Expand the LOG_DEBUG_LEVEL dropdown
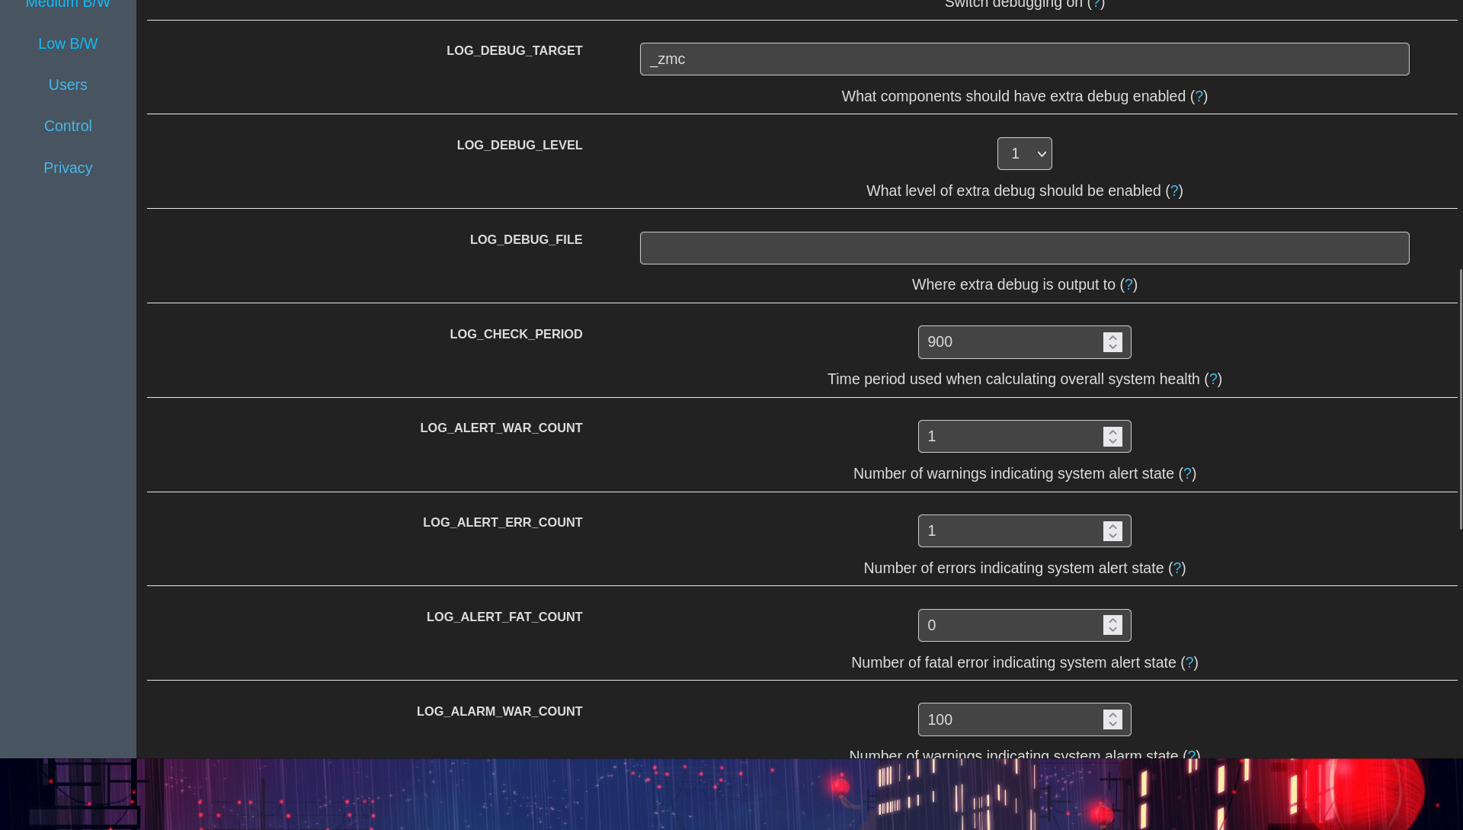The width and height of the screenshot is (1463, 830). point(1024,154)
